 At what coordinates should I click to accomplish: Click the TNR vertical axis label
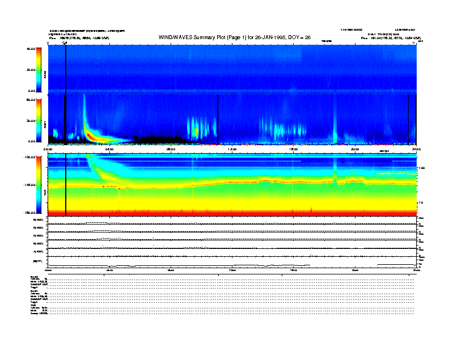(45, 194)
